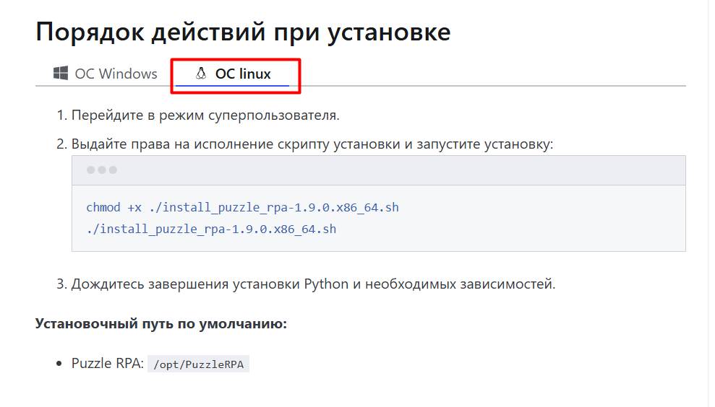Click the Puzzle RPA: bullet label
Viewport: 715px width, 407px height.
[x=108, y=363]
